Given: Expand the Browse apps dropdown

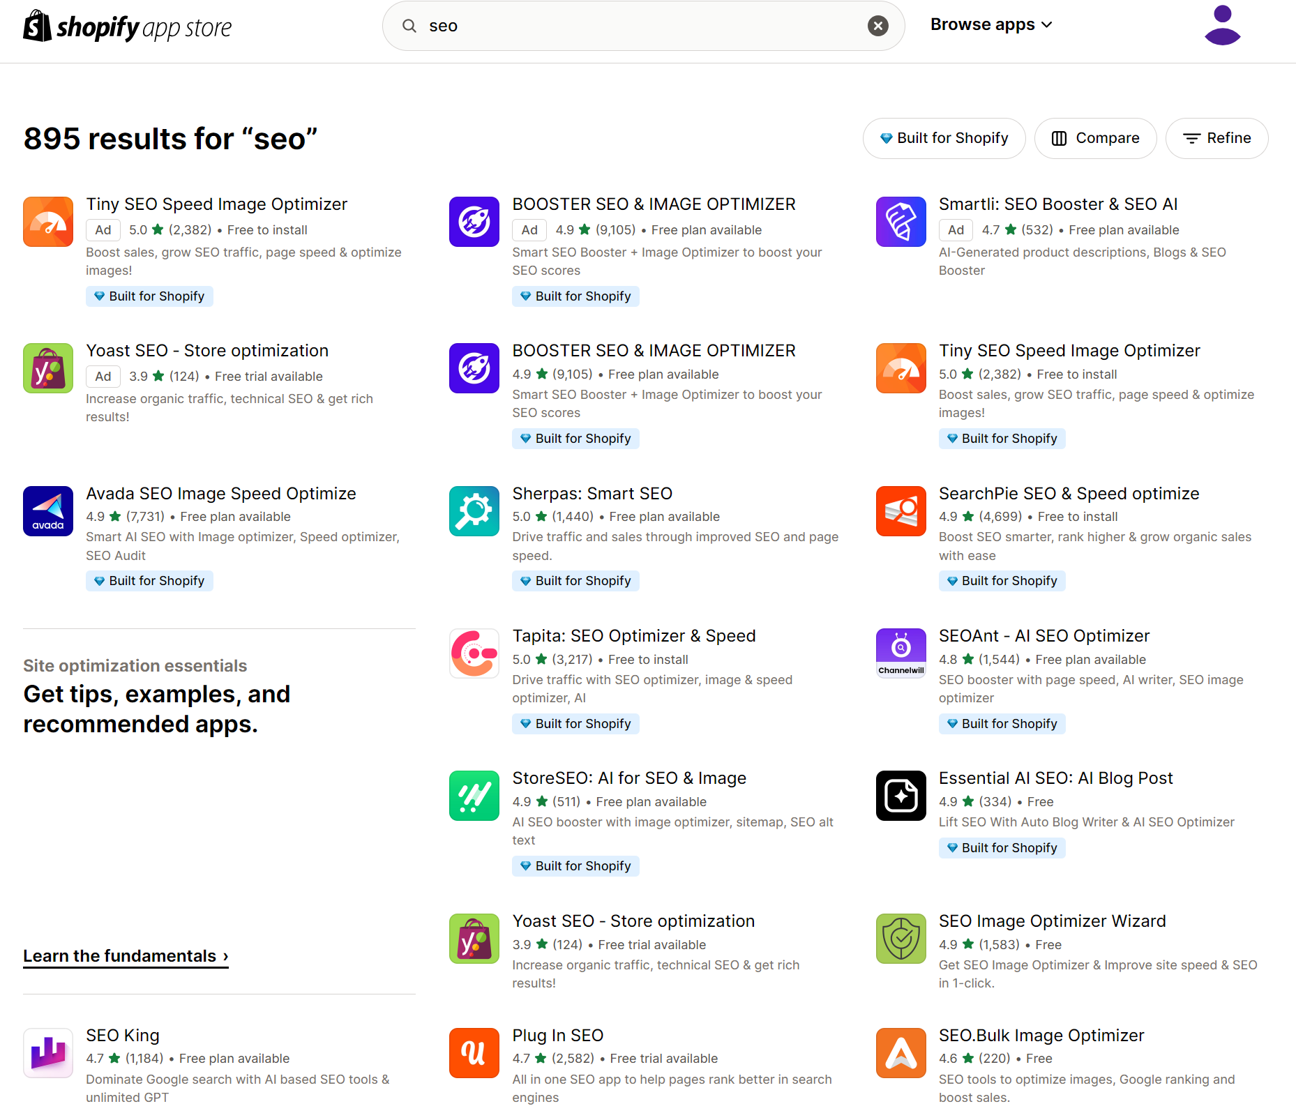Looking at the screenshot, I should (991, 24).
